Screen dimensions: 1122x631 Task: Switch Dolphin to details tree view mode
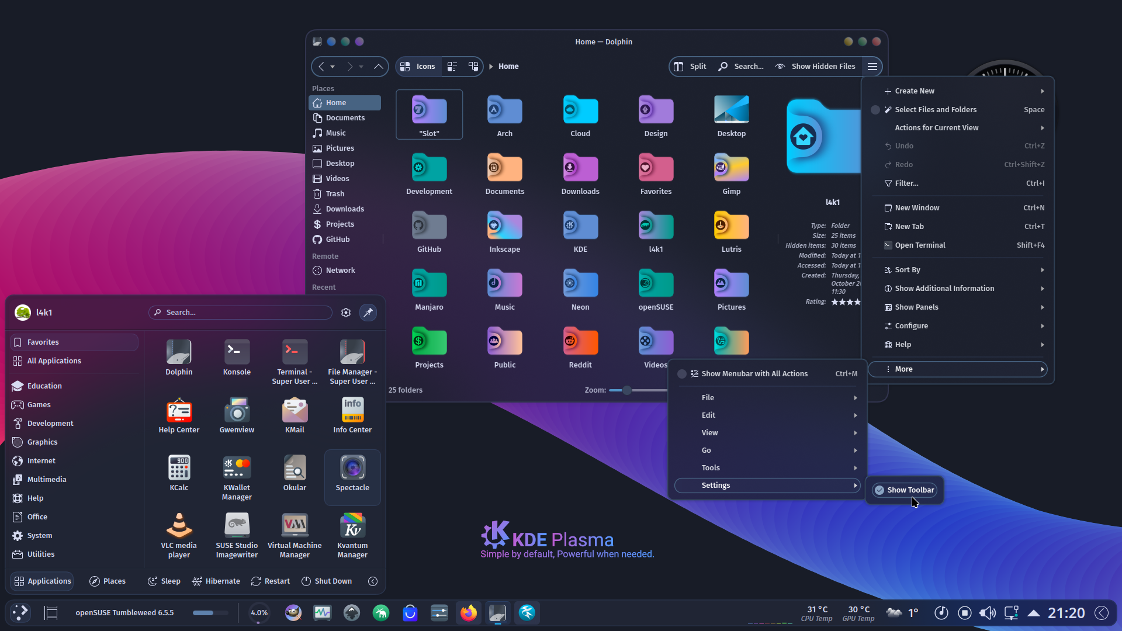(x=473, y=67)
